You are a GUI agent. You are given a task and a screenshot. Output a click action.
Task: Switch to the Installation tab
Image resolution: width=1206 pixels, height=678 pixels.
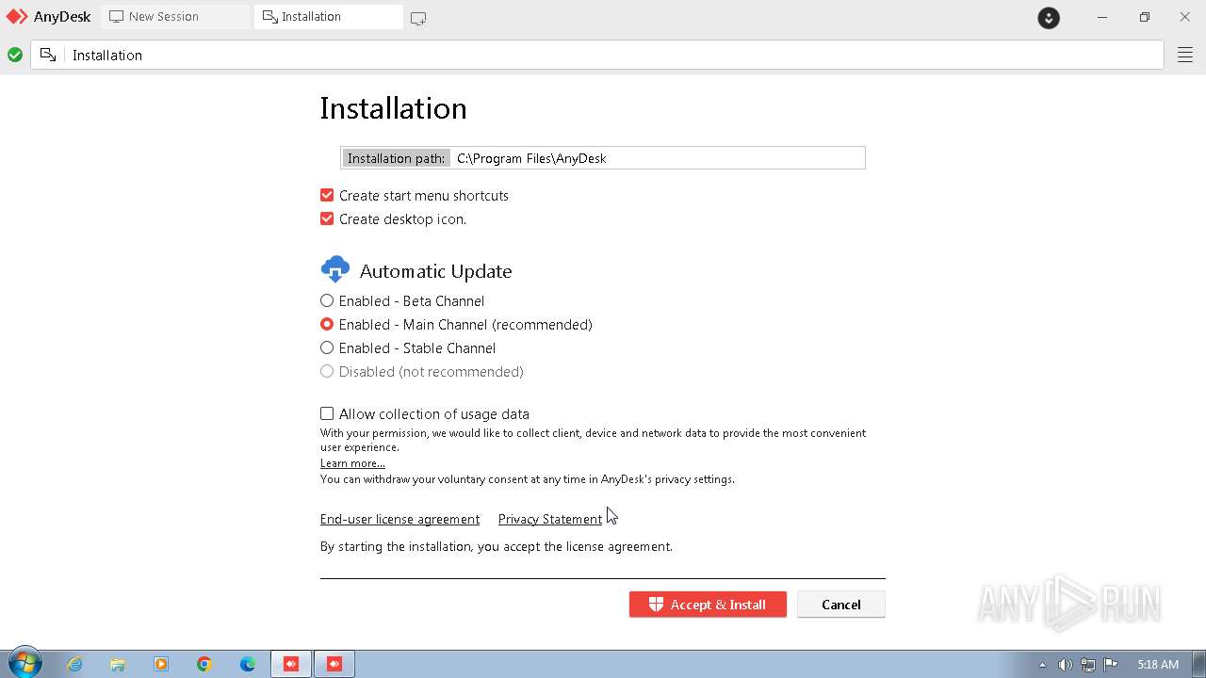[x=329, y=17]
